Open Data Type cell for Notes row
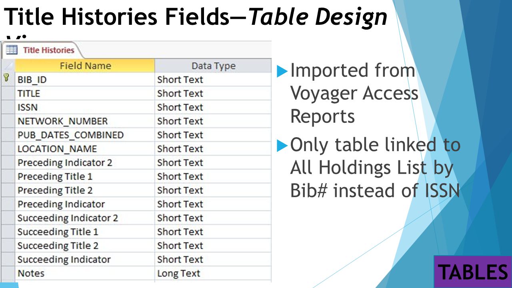The width and height of the screenshot is (512, 288). coord(213,274)
